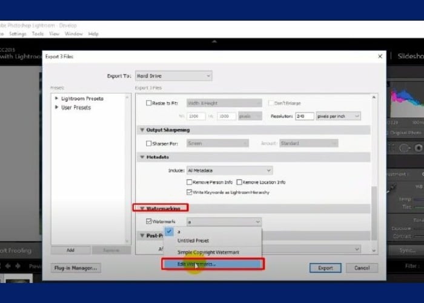Viewport: 424px width, 303px height.
Task: Collapse the Metadata section
Action: pos(142,157)
